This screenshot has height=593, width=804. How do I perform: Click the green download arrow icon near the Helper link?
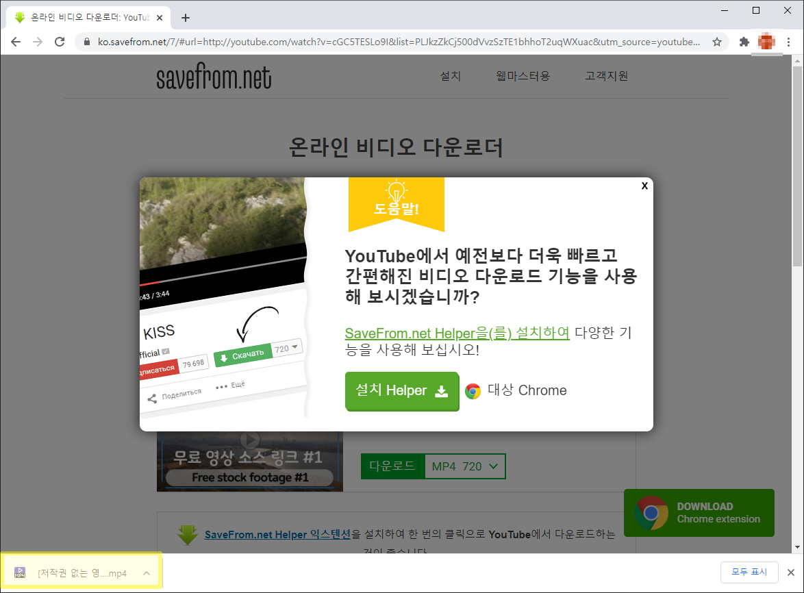click(188, 535)
